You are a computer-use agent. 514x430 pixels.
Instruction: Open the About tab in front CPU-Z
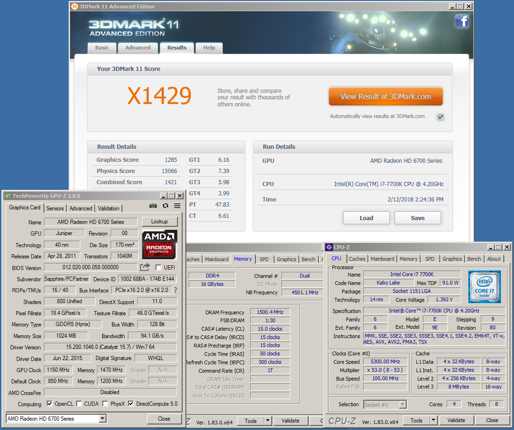(493, 259)
